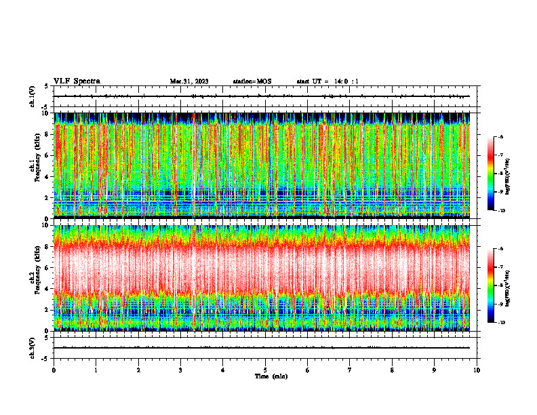The width and height of the screenshot is (537, 415).
Task: Click time axis tick label "8"
Action: click(392, 370)
